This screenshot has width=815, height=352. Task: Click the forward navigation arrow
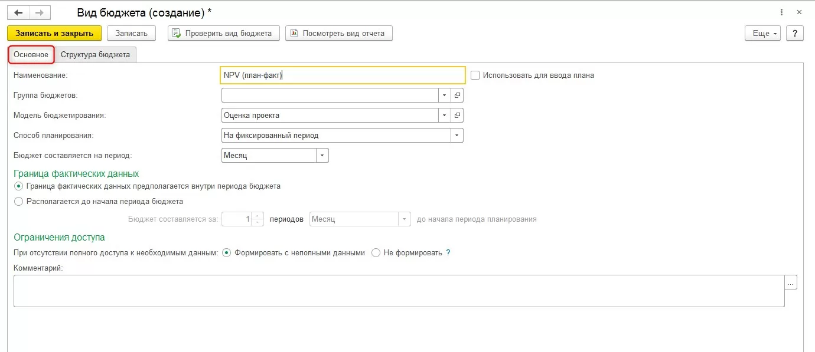click(x=39, y=12)
